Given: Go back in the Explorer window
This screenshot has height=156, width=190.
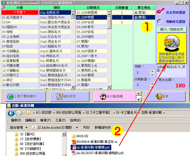Looking at the screenshot, I should (11, 113).
